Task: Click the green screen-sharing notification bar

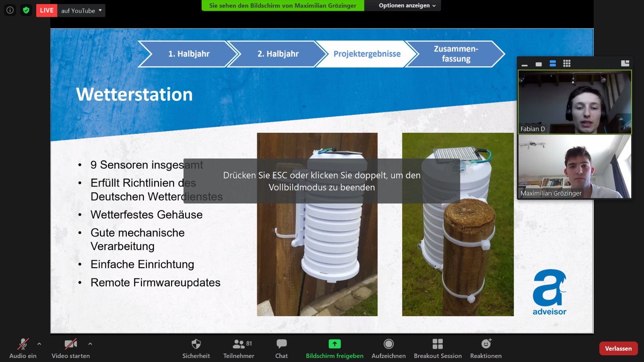Action: [x=283, y=6]
